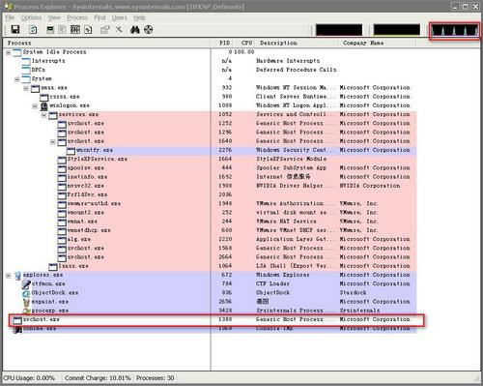Collapse the smss.exe tree node
This screenshot has height=386, width=483.
[26, 88]
